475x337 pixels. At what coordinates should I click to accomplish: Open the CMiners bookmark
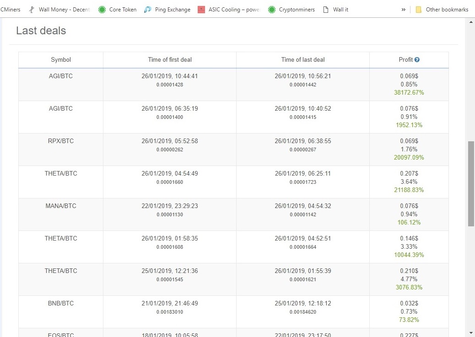11,10
